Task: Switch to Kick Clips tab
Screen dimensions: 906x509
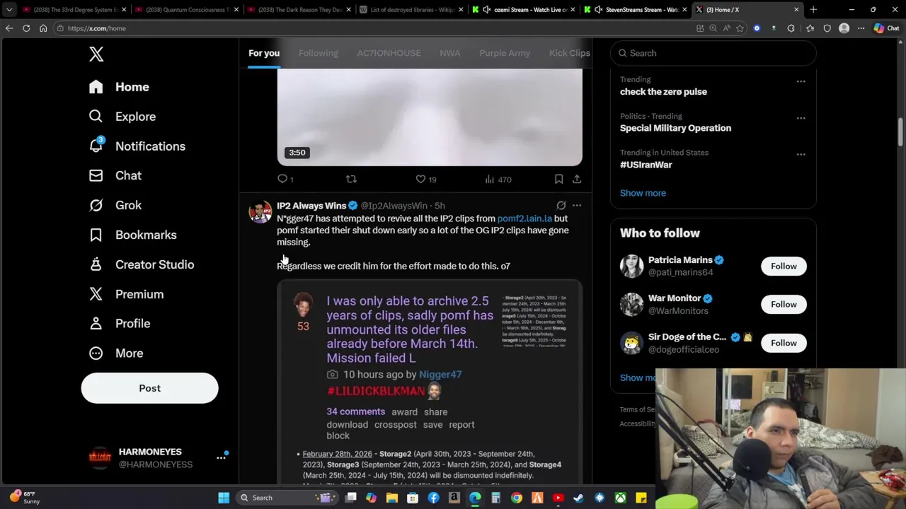Action: click(x=569, y=53)
